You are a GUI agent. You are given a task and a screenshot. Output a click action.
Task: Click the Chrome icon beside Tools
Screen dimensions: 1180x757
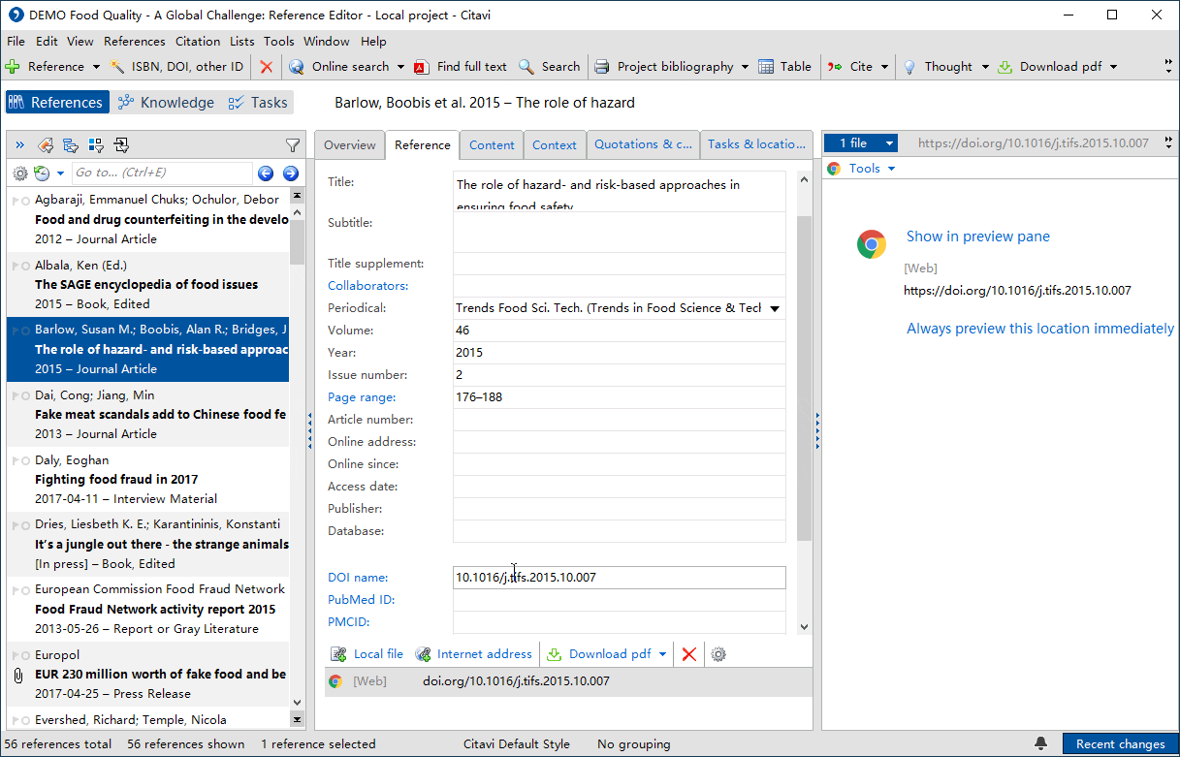click(x=834, y=169)
